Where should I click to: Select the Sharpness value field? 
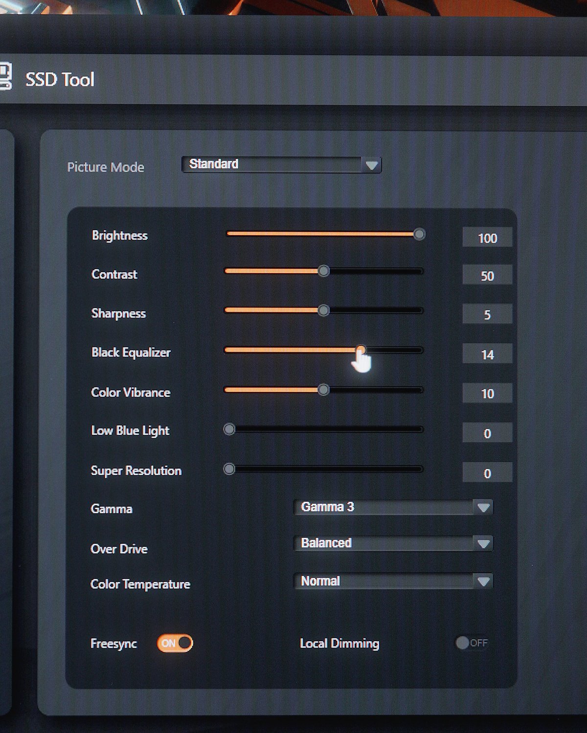487,314
